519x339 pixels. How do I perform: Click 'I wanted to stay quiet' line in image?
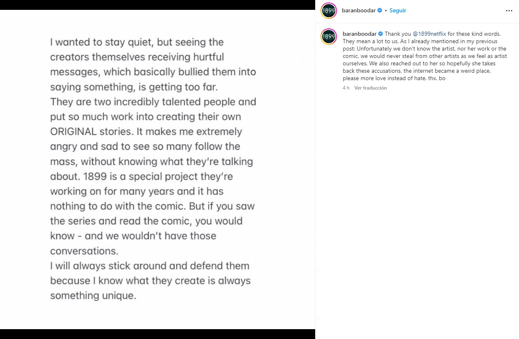pyautogui.click(x=137, y=42)
